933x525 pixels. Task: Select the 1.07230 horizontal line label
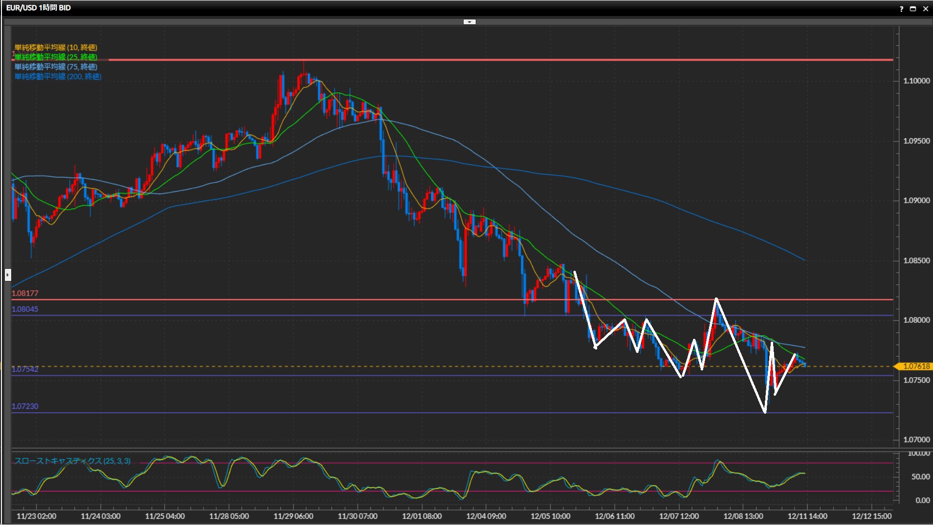(25, 406)
